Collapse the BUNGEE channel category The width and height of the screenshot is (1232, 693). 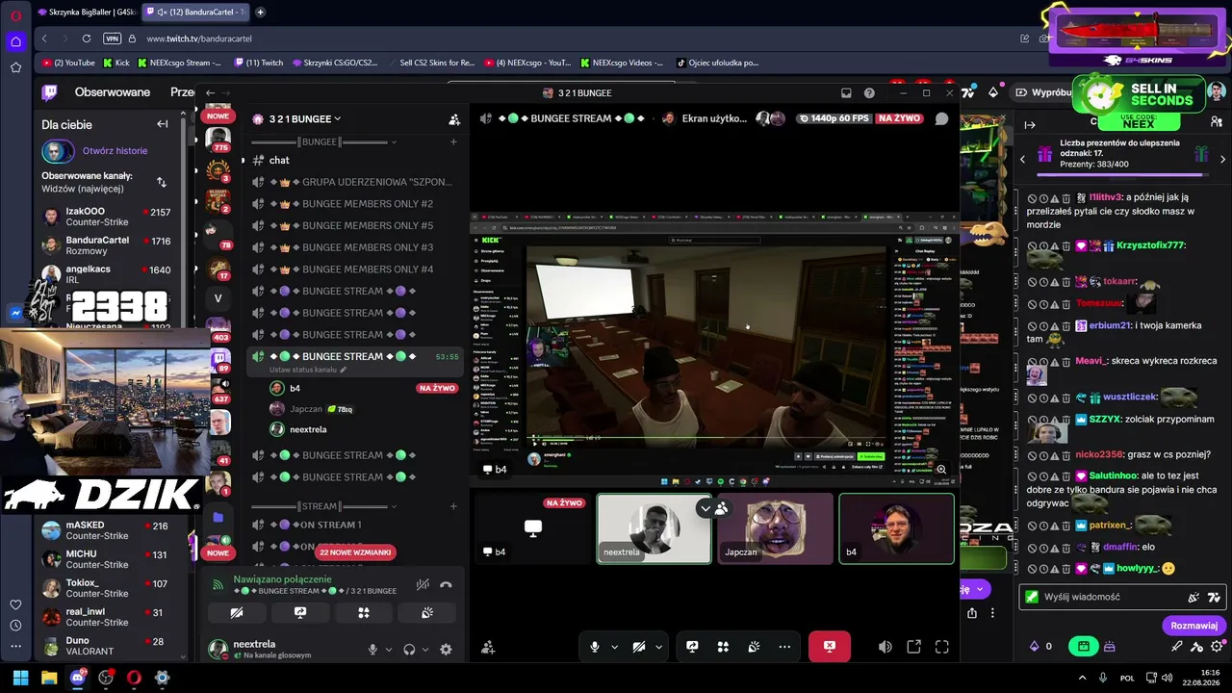[x=321, y=141]
